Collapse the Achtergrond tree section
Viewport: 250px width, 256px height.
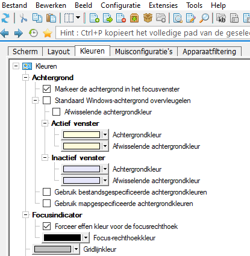(25, 78)
